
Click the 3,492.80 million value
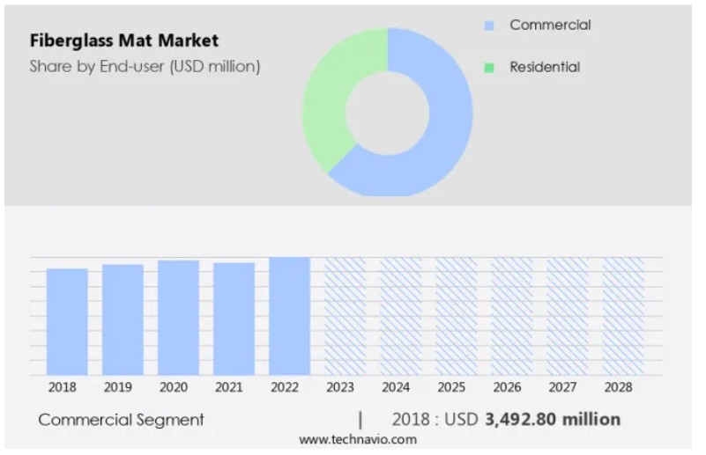tap(553, 420)
